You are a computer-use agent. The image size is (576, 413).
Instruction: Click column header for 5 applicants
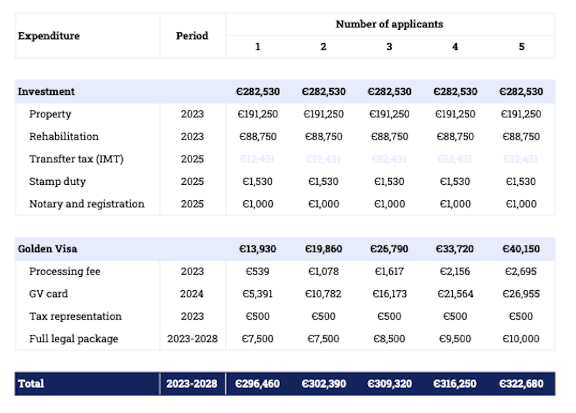click(521, 47)
